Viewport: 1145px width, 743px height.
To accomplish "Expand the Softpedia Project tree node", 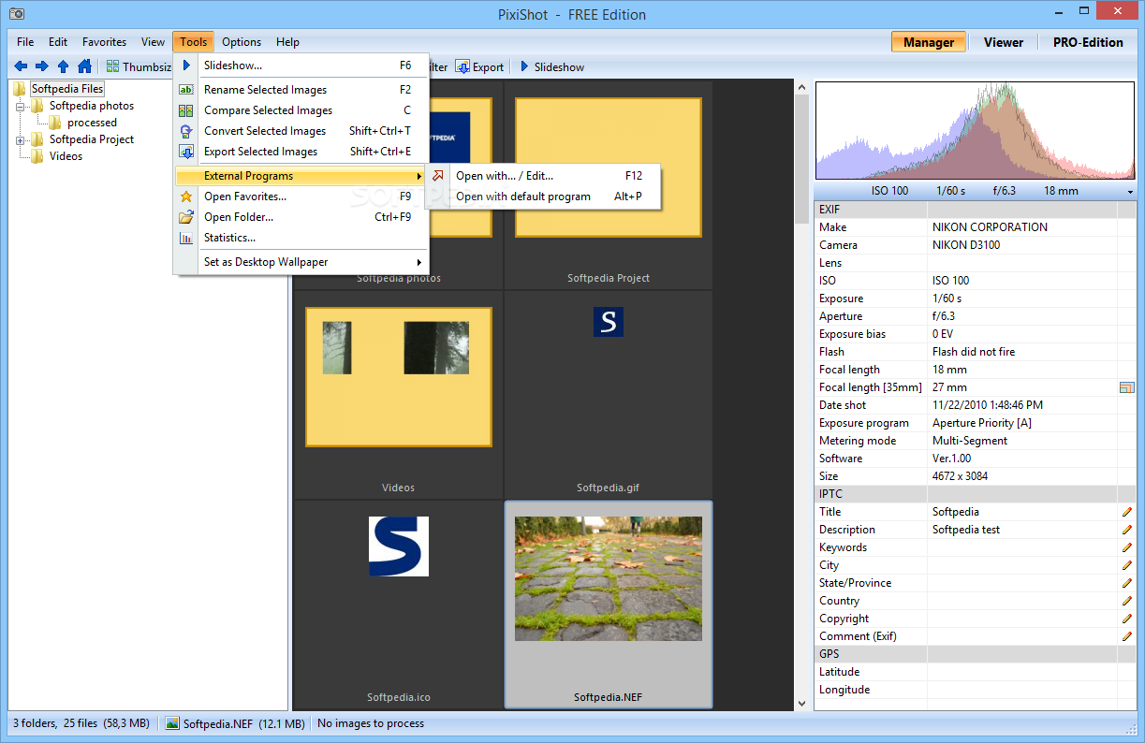I will (x=21, y=139).
